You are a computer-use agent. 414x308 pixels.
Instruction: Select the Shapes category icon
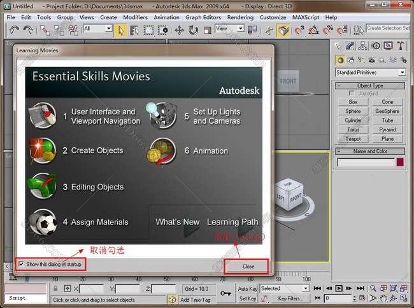coord(351,61)
